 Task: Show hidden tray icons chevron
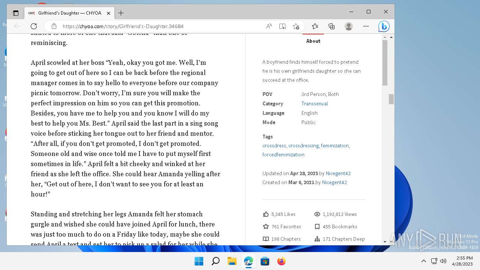pos(424,261)
